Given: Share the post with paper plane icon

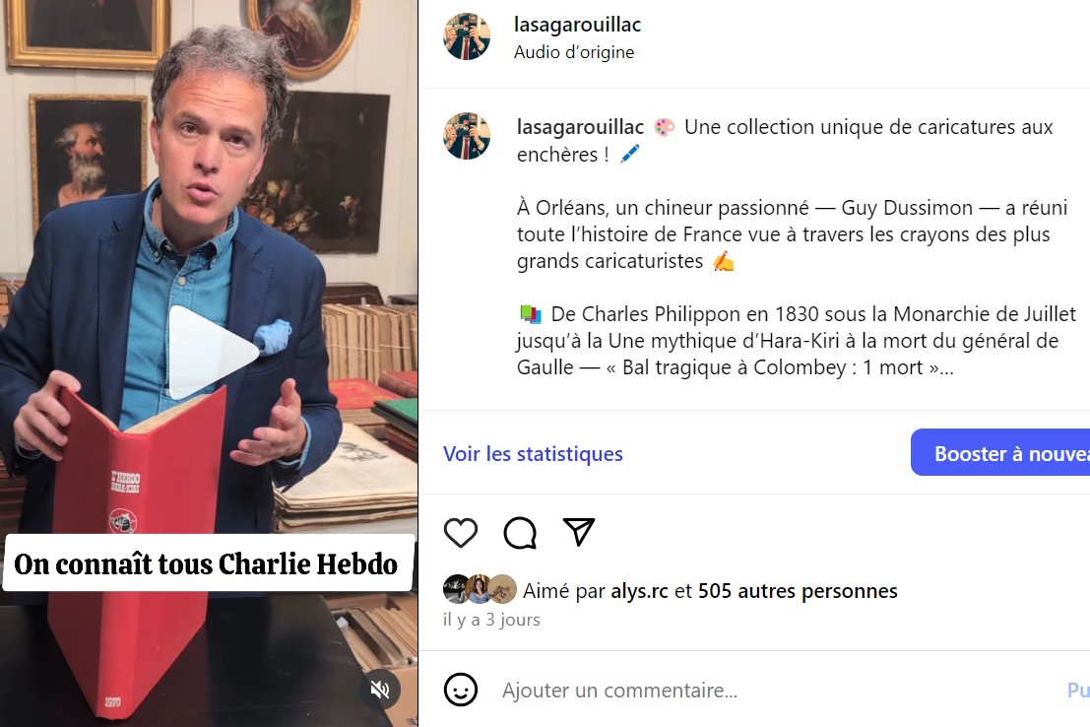Looking at the screenshot, I should click(x=578, y=532).
